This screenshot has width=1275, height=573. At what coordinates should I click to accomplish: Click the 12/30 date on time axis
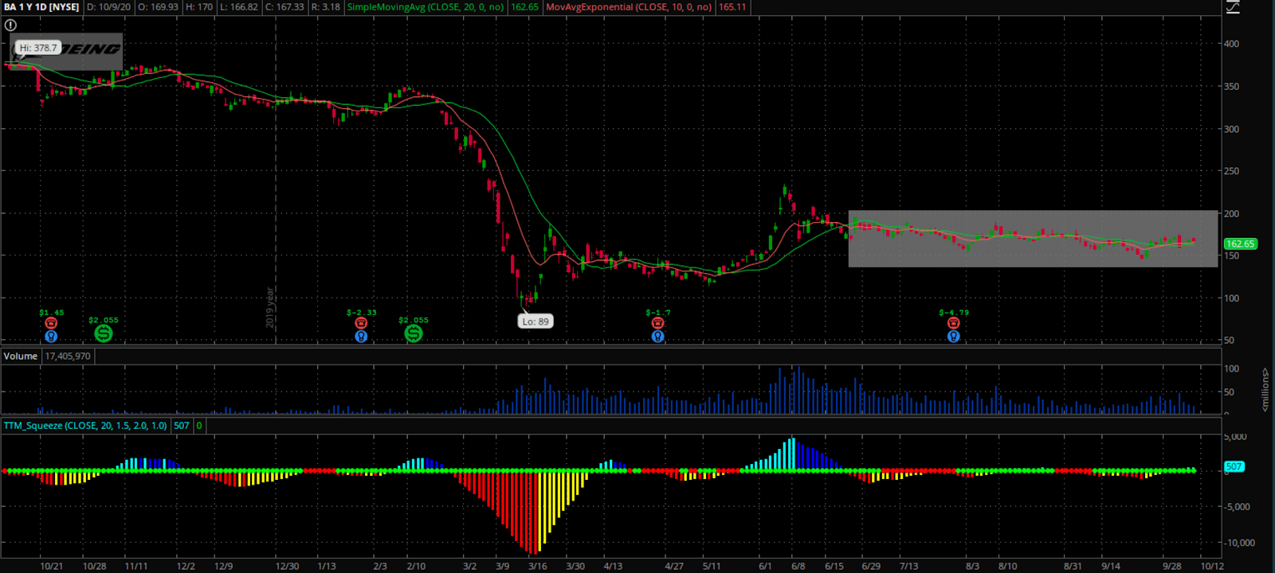pyautogui.click(x=288, y=567)
